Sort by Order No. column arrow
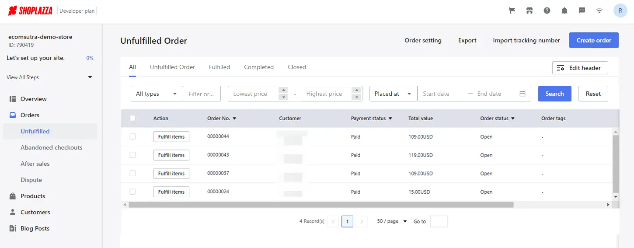 coord(234,119)
